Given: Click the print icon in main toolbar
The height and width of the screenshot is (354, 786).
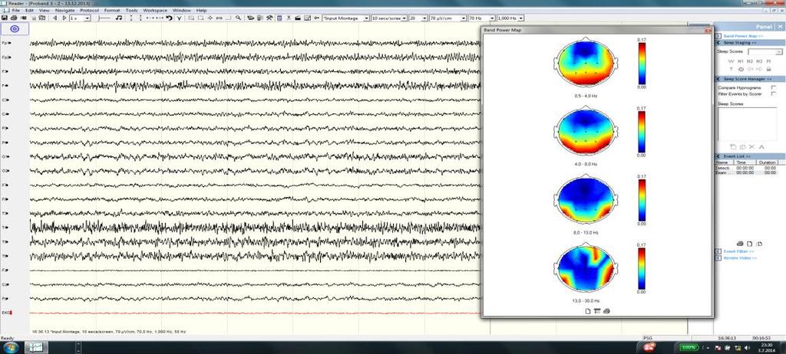Looking at the screenshot, I should click(x=14, y=18).
